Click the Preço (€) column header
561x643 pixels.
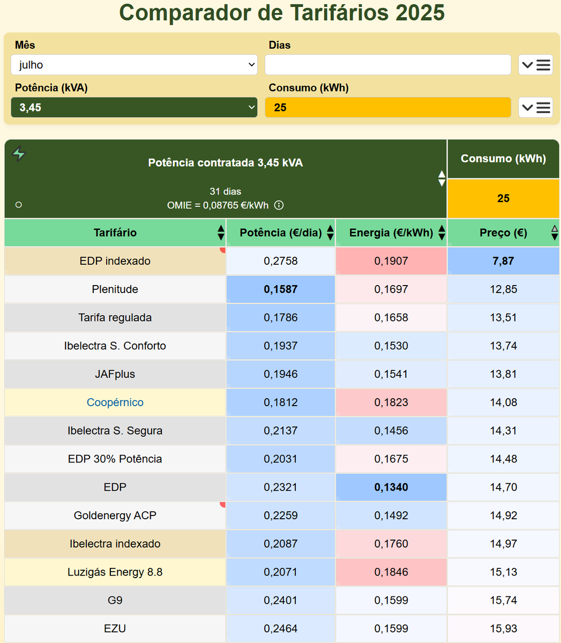point(503,233)
